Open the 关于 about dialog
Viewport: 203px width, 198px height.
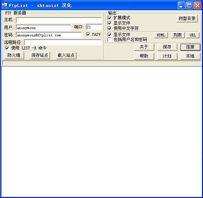coord(144,47)
